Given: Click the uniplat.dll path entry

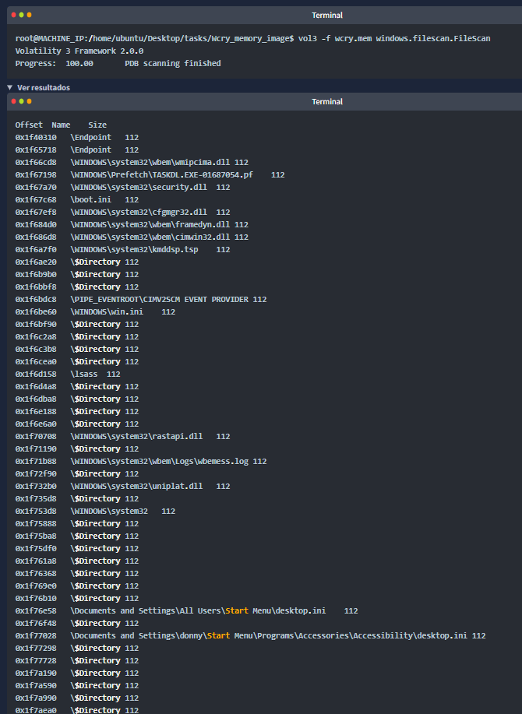Looking at the screenshot, I should (x=136, y=487).
